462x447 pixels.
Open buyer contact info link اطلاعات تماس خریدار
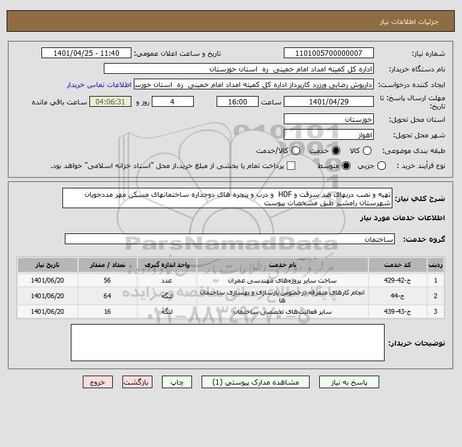click(x=99, y=85)
